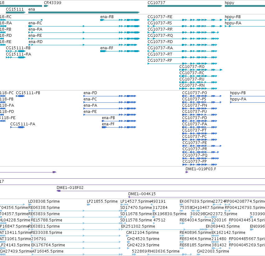Select EST AT16045.5prime
Screen dimensions: 265x256
[x=77, y=254]
